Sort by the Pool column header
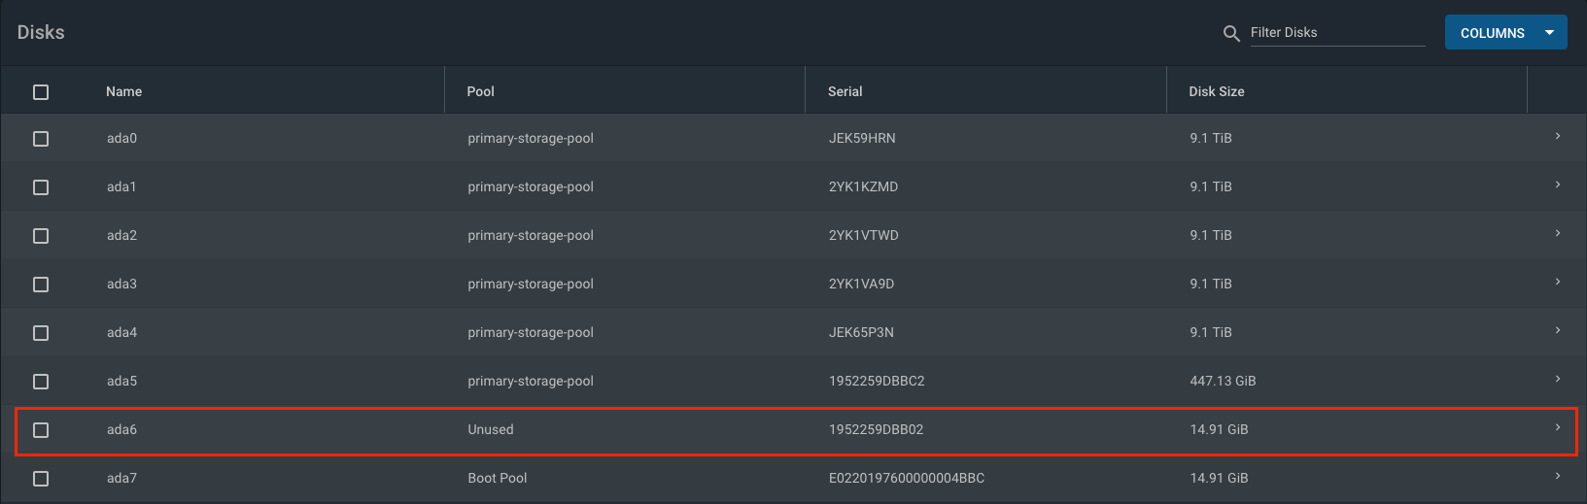The width and height of the screenshot is (1587, 504). tap(481, 91)
